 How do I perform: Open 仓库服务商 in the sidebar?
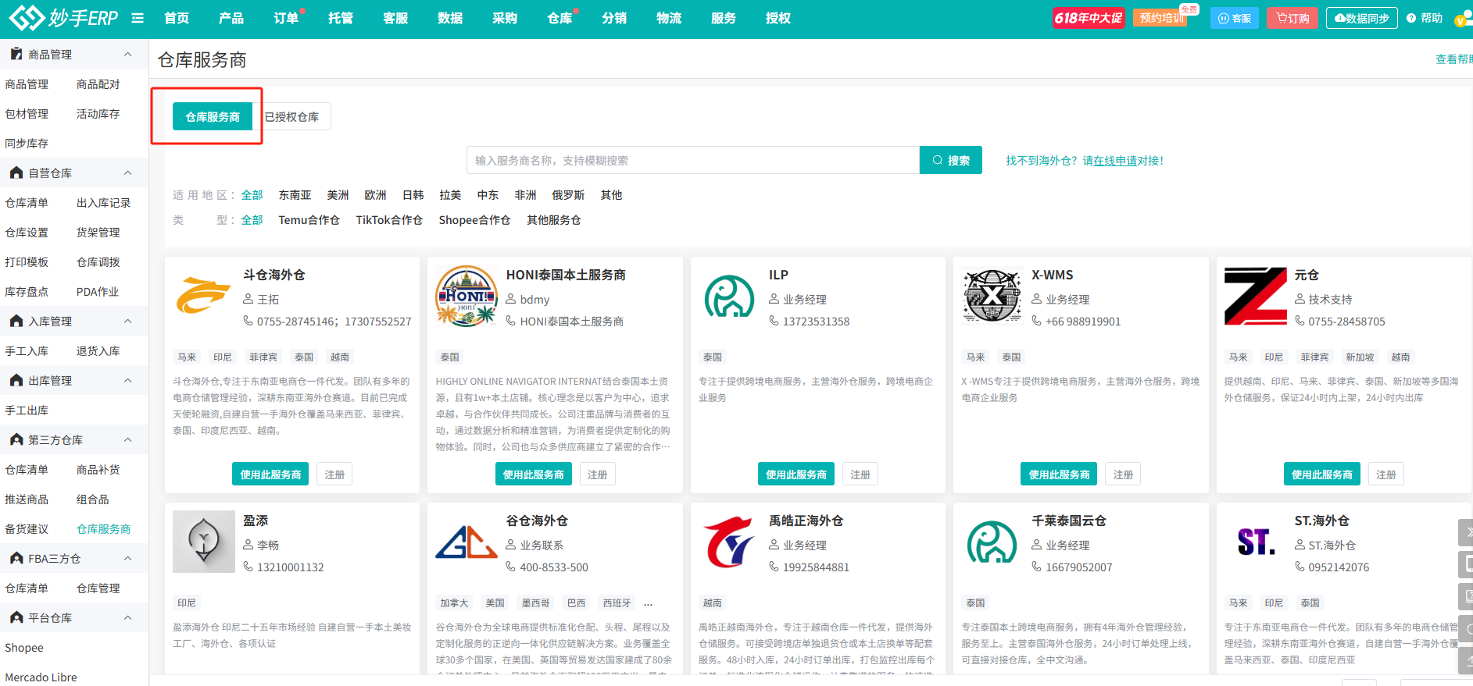(103, 528)
